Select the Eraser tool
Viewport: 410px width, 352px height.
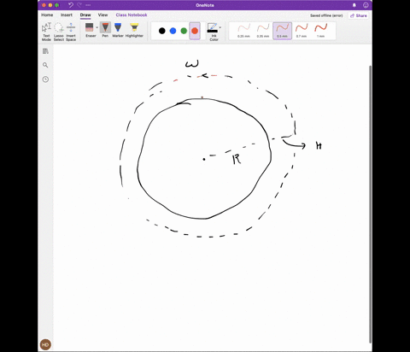click(90, 30)
